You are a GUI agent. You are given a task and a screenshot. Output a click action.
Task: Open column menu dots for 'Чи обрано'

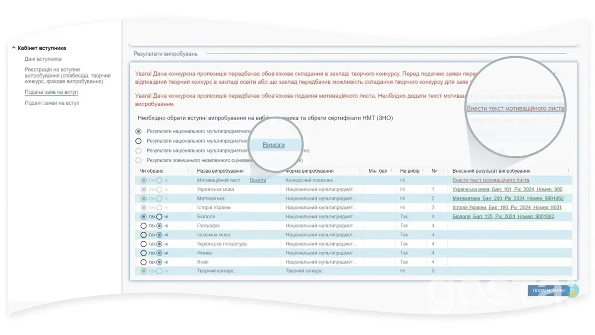click(x=189, y=171)
